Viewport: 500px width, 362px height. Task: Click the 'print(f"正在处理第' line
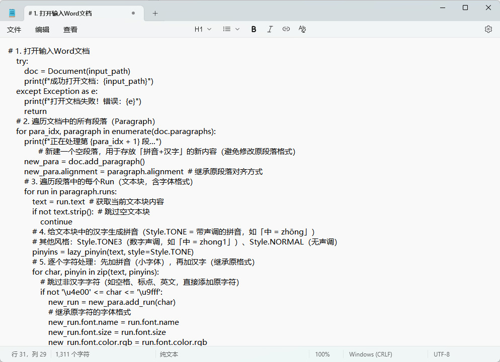pyautogui.click(x=93, y=142)
